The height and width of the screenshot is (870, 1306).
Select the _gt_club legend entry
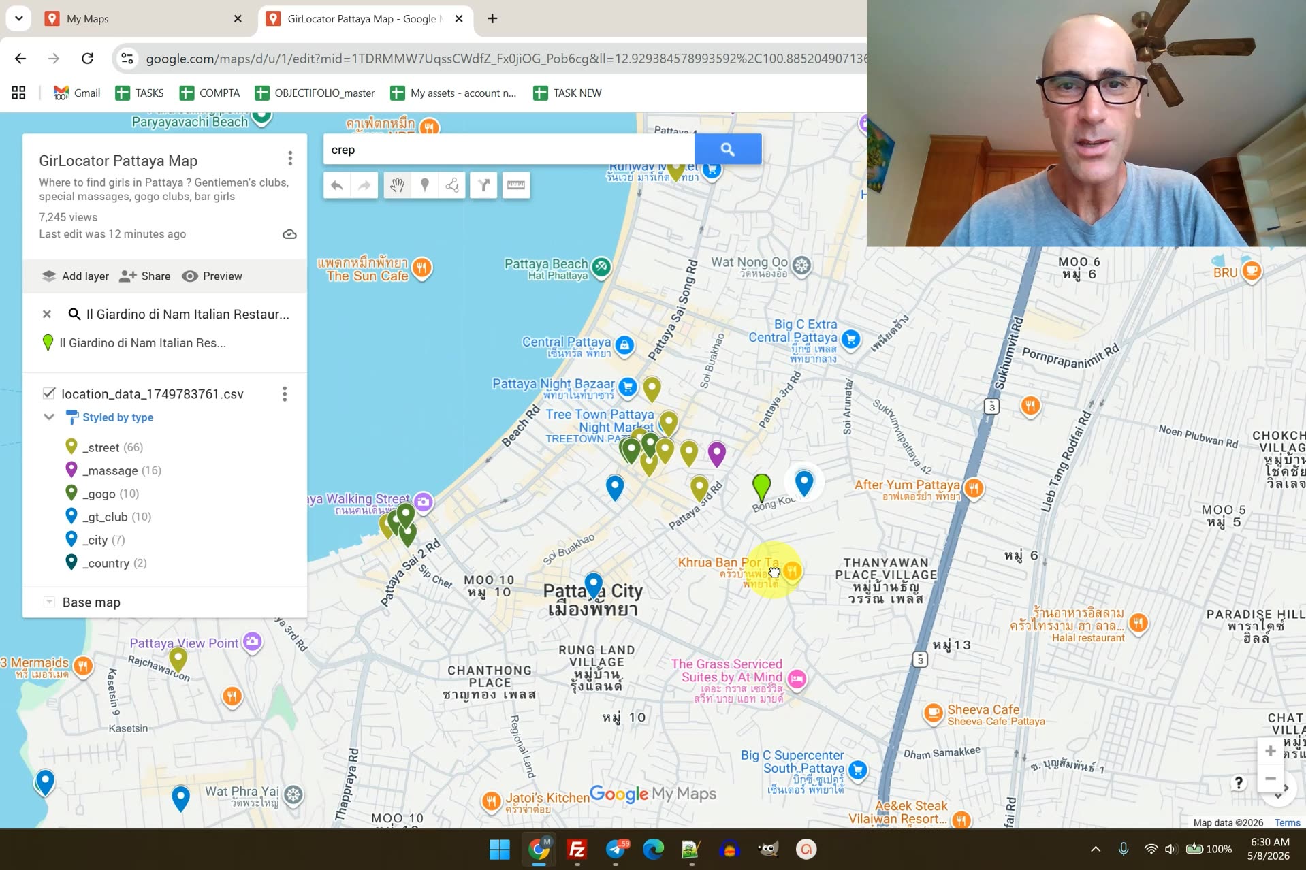(108, 517)
